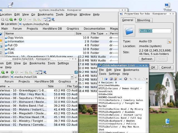Click OK in Properties for hda dialog

tap(153, 68)
